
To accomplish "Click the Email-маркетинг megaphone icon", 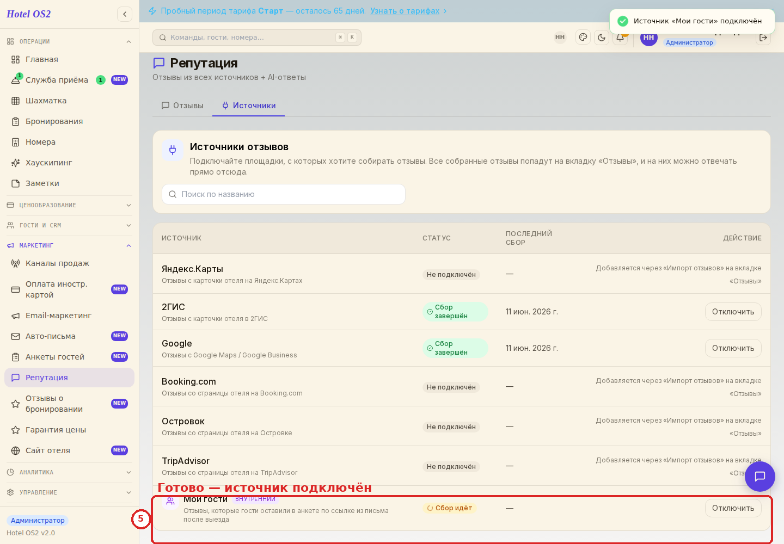I will [x=16, y=316].
